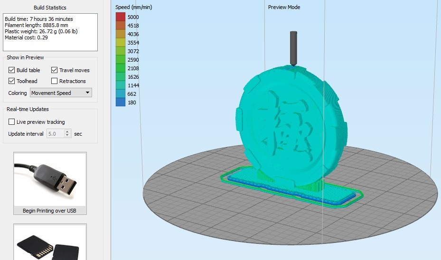
Task: Click the Build Statistics heading
Action: click(x=50, y=8)
